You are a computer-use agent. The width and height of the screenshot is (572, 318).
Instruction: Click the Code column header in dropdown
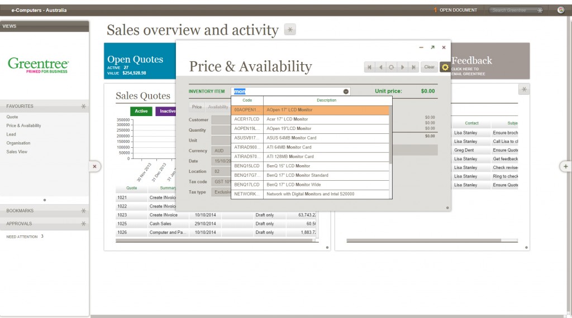[247, 100]
